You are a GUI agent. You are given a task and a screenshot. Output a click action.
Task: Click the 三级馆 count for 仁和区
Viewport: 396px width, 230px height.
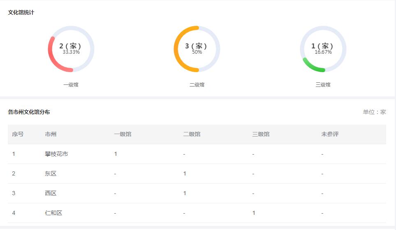coord(254,213)
